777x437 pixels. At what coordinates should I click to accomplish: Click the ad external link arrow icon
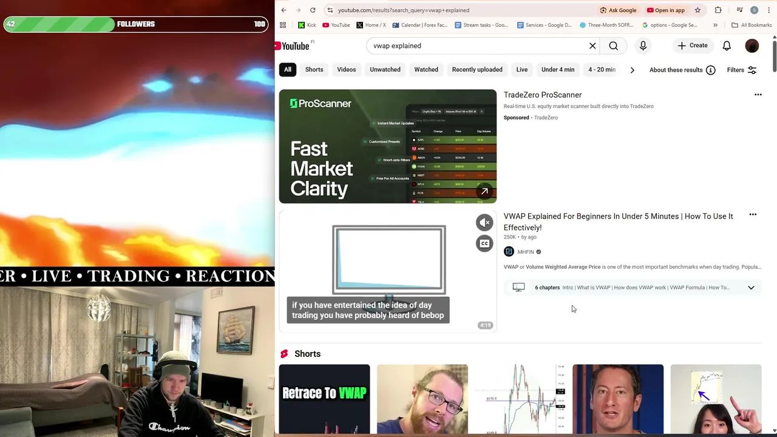[x=484, y=191]
